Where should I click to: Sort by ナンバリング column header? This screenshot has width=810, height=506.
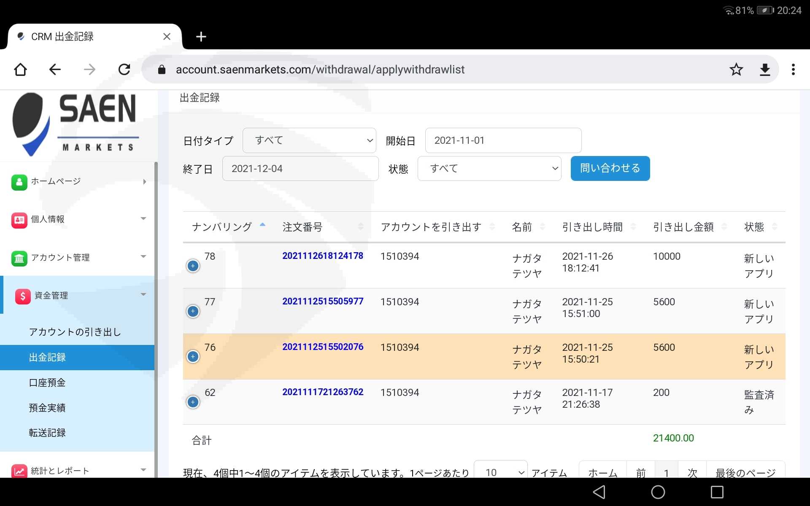coord(222,227)
